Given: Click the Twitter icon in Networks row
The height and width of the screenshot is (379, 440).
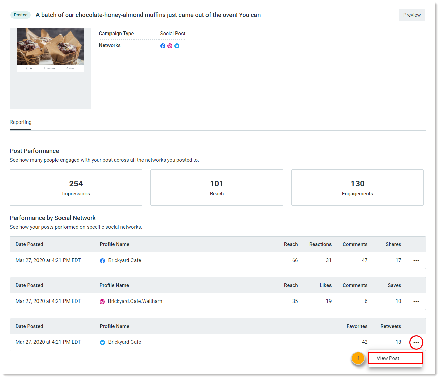Looking at the screenshot, I should click(177, 46).
